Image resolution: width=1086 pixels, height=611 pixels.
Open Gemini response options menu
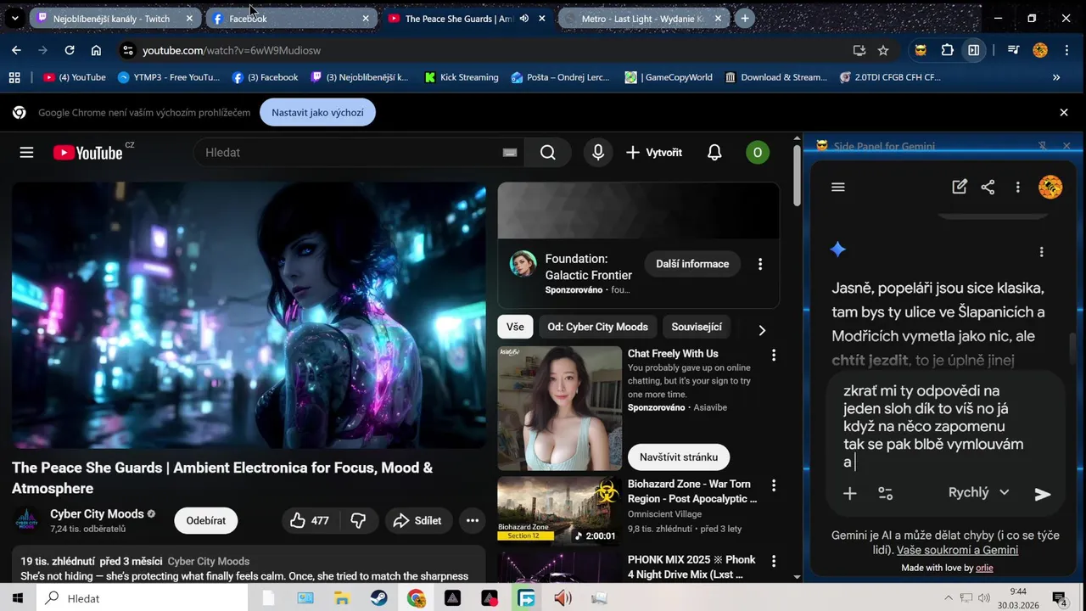pyautogui.click(x=1041, y=252)
